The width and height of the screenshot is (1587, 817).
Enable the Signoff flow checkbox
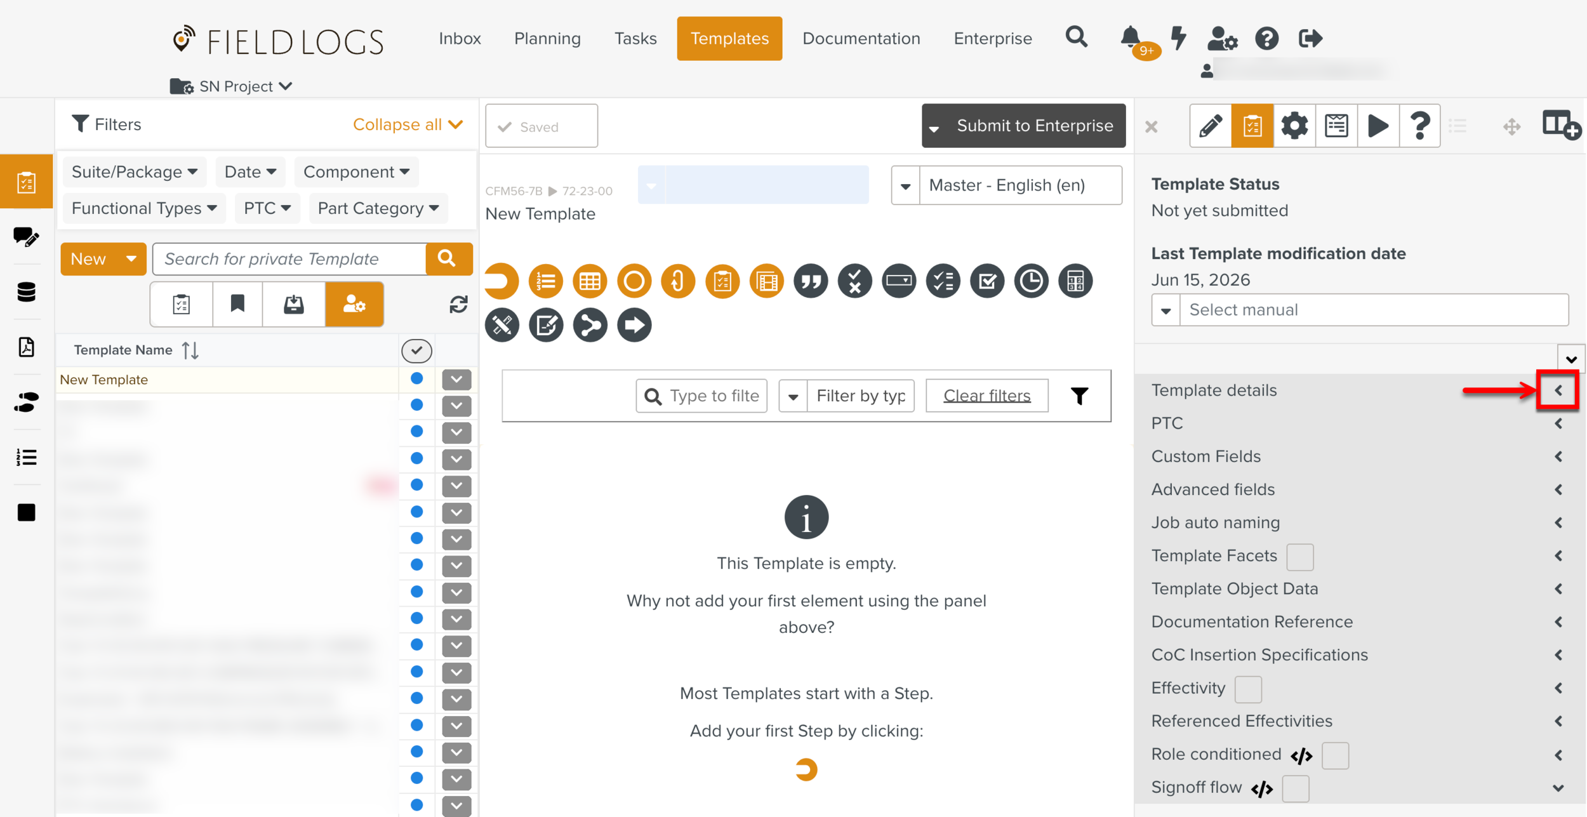click(1295, 788)
